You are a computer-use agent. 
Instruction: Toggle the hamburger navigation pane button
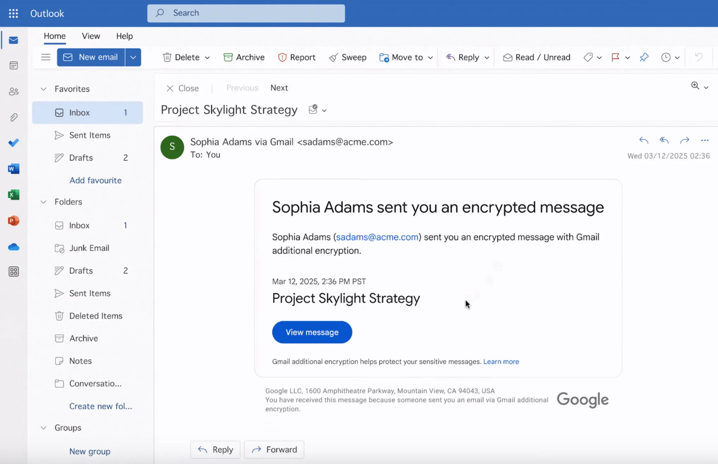click(x=46, y=57)
